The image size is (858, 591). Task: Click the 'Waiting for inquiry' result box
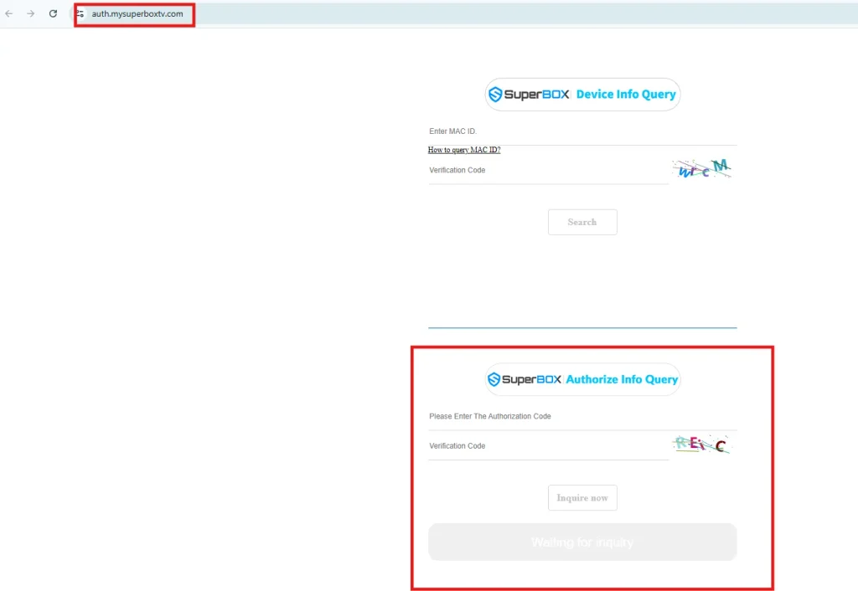582,542
